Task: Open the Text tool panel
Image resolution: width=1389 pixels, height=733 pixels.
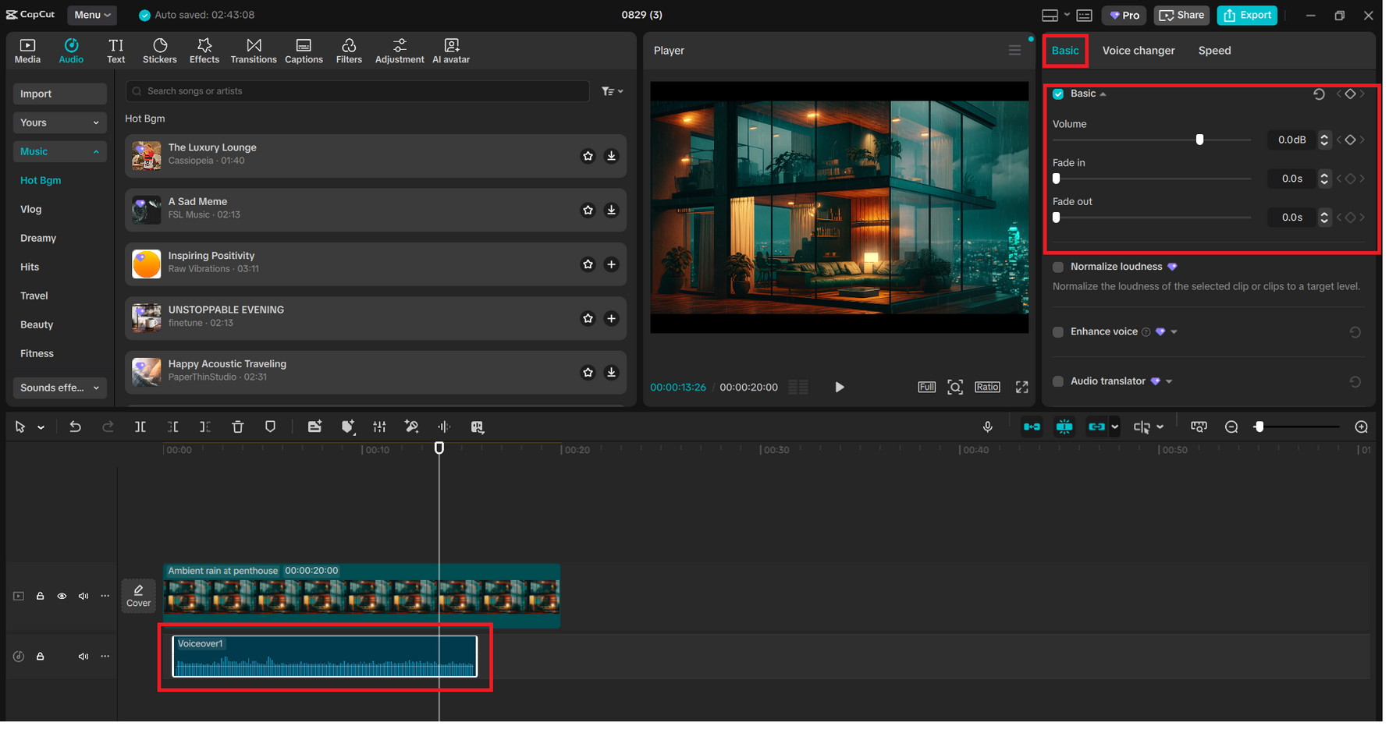Action: tap(116, 51)
